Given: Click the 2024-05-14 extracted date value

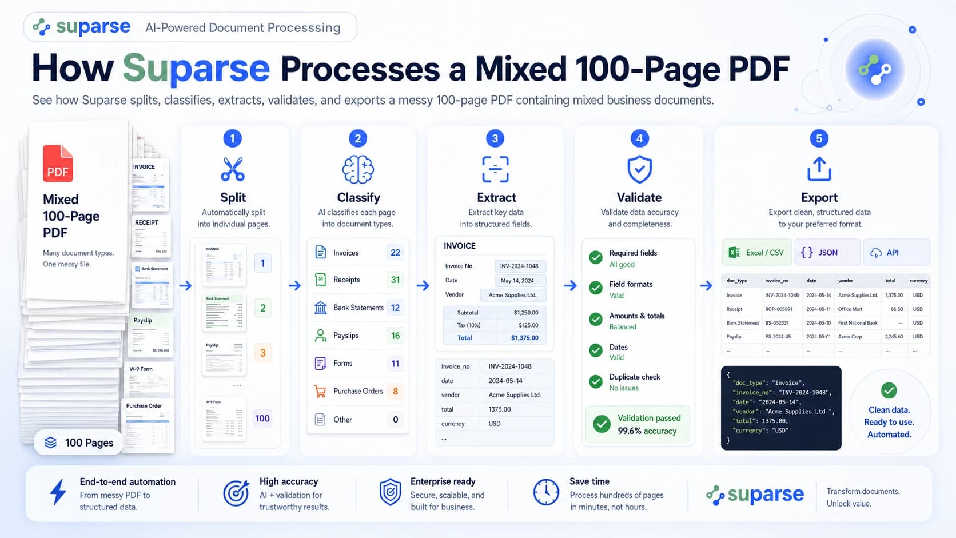Looking at the screenshot, I should [505, 381].
